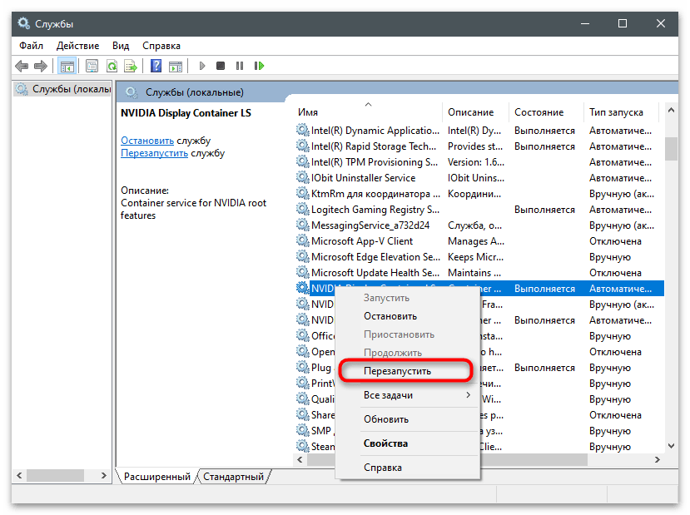The height and width of the screenshot is (515, 690).
Task: Click the Export list toolbar icon
Action: point(130,66)
